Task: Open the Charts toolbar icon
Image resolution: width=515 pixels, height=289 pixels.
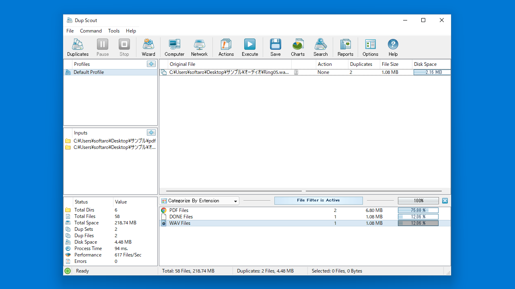Action: tap(298, 48)
